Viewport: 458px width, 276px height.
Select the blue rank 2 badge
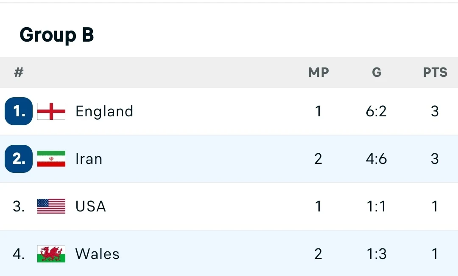pyautogui.click(x=19, y=159)
